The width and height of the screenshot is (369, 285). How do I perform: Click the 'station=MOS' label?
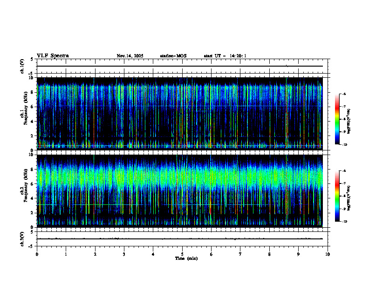[173, 56]
